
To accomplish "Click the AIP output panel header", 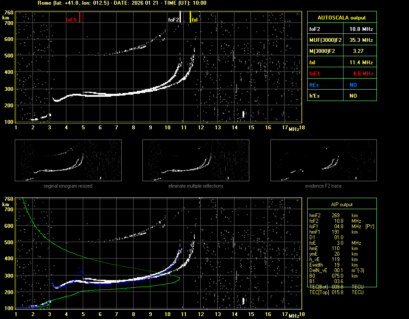I will [x=341, y=204].
